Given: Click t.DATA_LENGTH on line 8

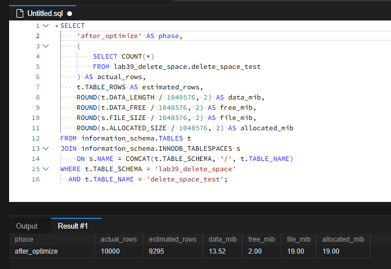Looking at the screenshot, I should click(x=128, y=97).
